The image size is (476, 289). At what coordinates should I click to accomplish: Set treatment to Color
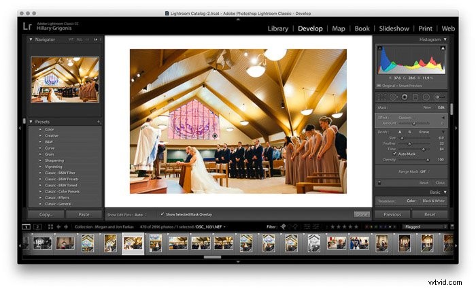[411, 201]
